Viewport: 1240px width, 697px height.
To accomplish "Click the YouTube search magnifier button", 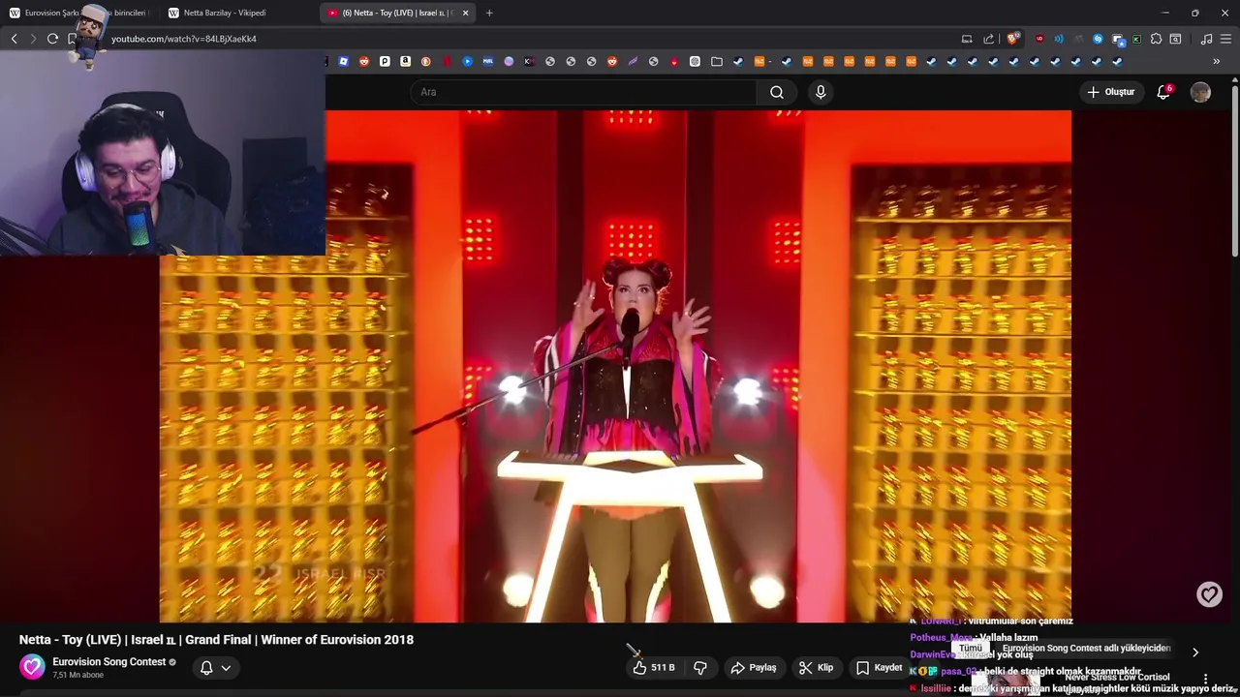I will point(777,92).
